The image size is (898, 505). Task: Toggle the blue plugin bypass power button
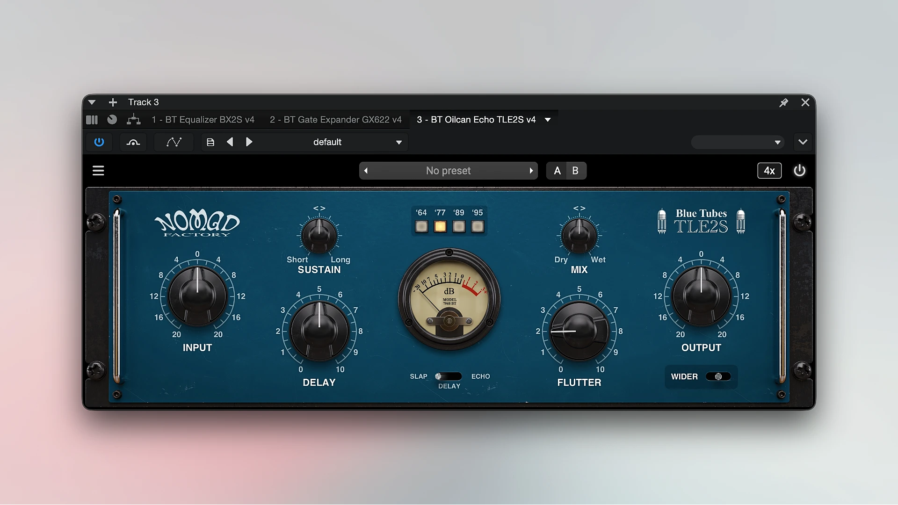point(99,142)
